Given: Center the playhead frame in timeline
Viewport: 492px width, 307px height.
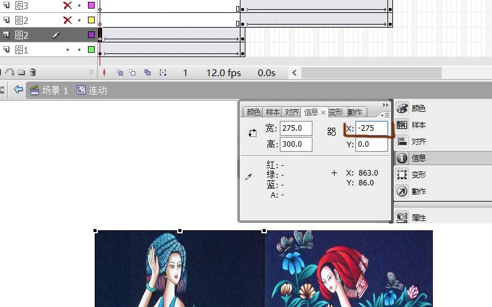Looking at the screenshot, I should pos(105,72).
